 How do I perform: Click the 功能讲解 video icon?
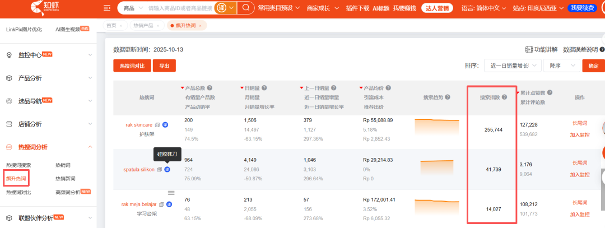[529, 49]
